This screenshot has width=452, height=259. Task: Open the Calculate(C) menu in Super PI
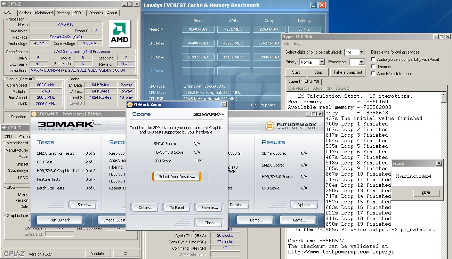click(x=298, y=88)
